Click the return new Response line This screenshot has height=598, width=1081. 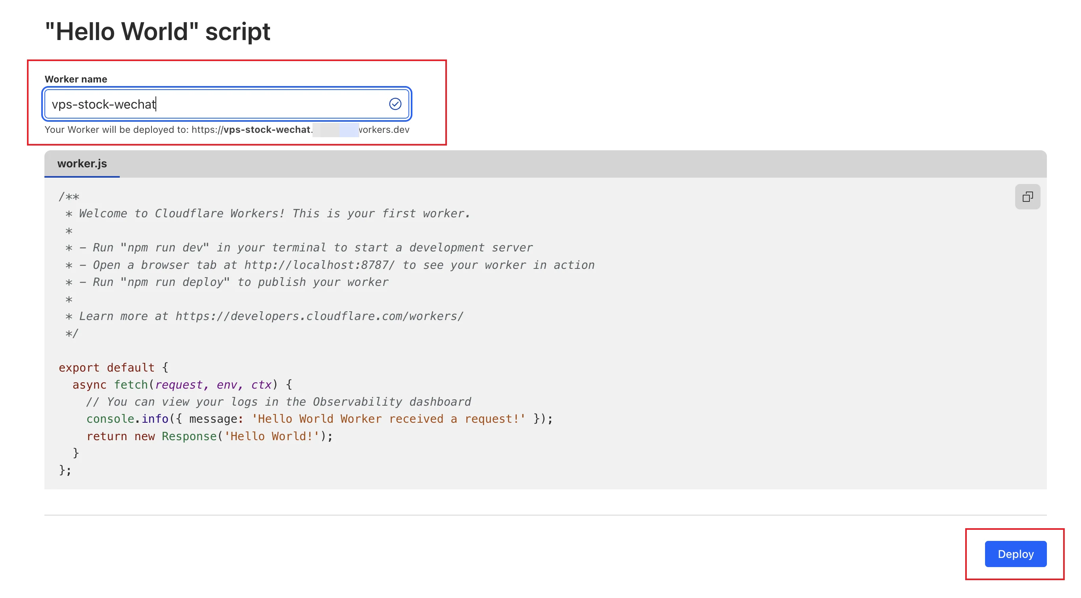[x=209, y=436]
